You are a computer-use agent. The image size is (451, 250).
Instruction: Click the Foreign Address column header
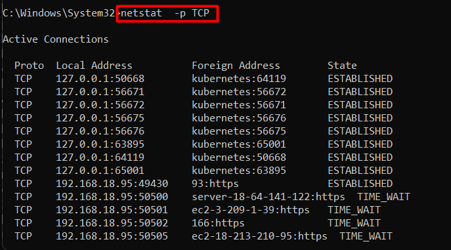236,66
